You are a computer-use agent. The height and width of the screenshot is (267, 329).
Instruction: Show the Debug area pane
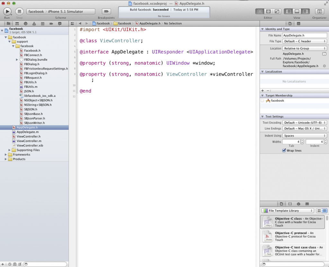coord(297,12)
